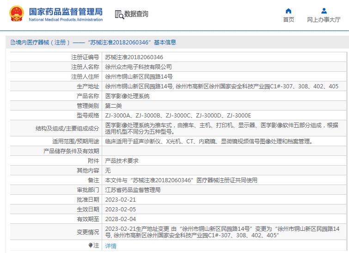
Task: Click National Medical Products Administration English text
Action: 66,20
